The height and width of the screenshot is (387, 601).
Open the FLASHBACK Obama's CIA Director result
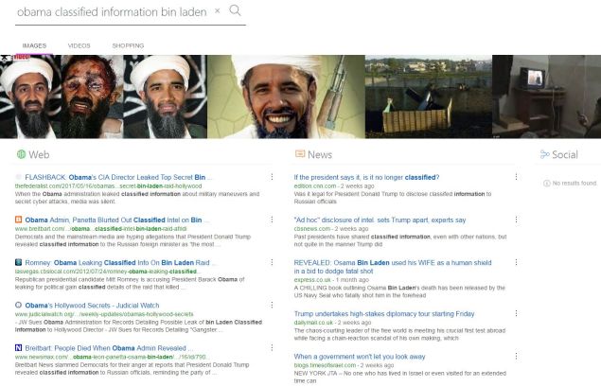click(118, 177)
